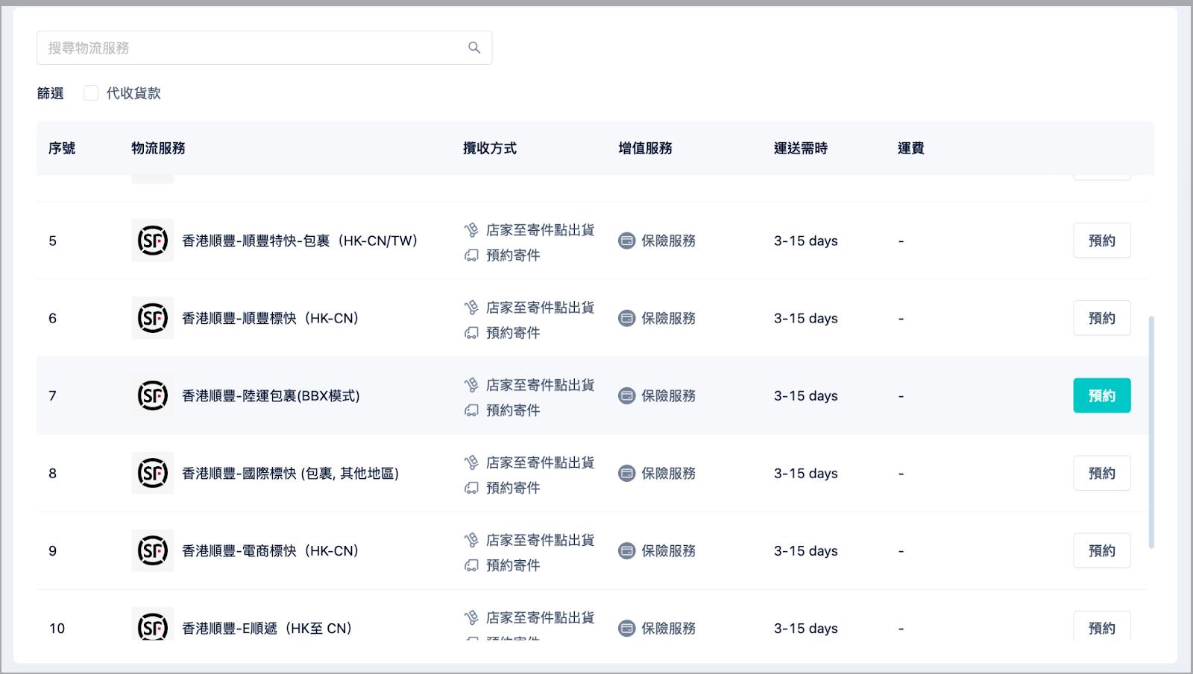Click SF logo in row 7

point(153,395)
